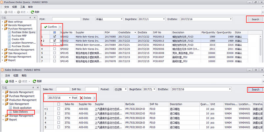Close the top navigation panel with X
This screenshot has height=132, width=264.
pos(35,18)
